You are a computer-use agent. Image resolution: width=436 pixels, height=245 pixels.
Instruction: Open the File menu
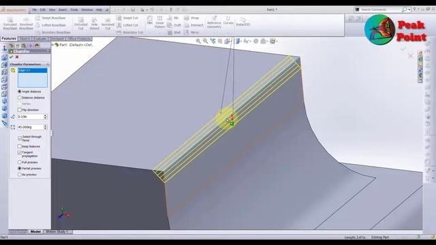[35, 10]
